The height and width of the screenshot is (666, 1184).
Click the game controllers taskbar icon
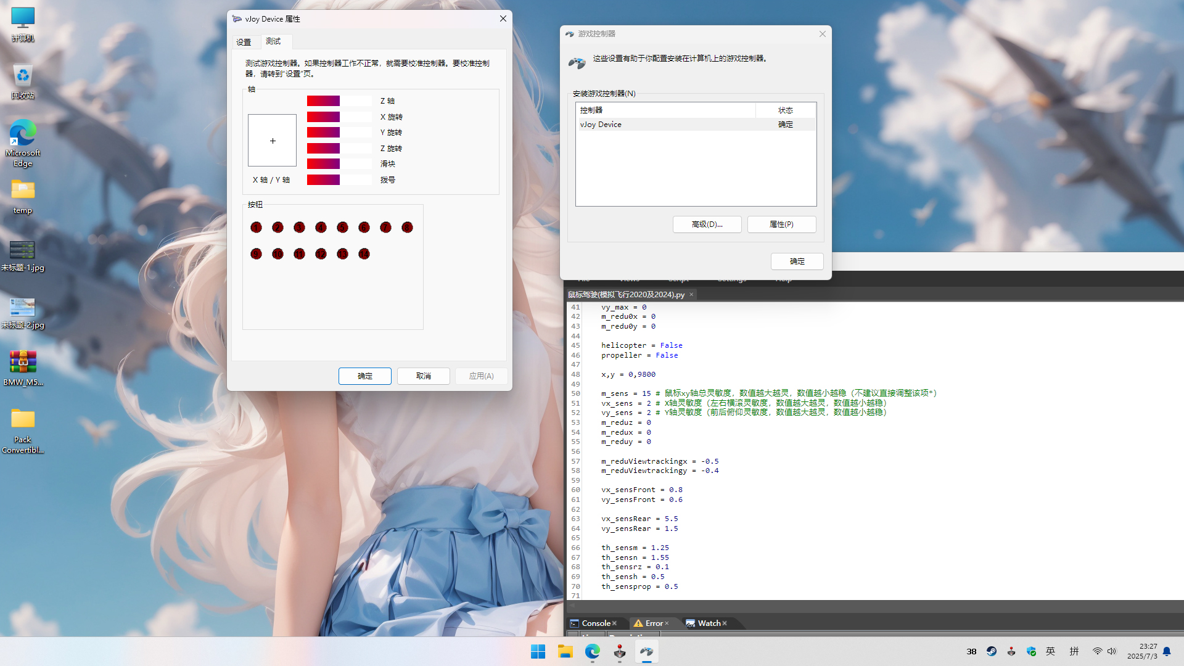coord(646,652)
